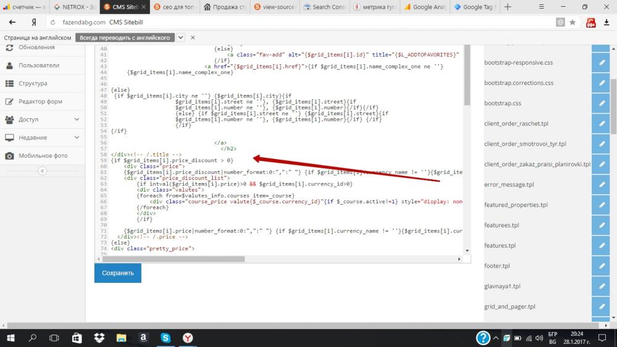Edit featurees.tpl with pencil icon
Viewport: 617px width, 347px height.
601,225
